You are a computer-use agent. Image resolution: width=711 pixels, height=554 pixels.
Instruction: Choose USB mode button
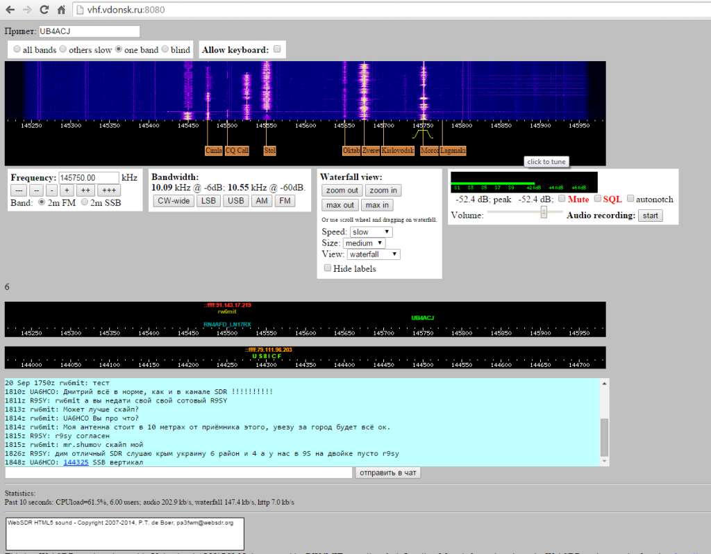(x=236, y=201)
